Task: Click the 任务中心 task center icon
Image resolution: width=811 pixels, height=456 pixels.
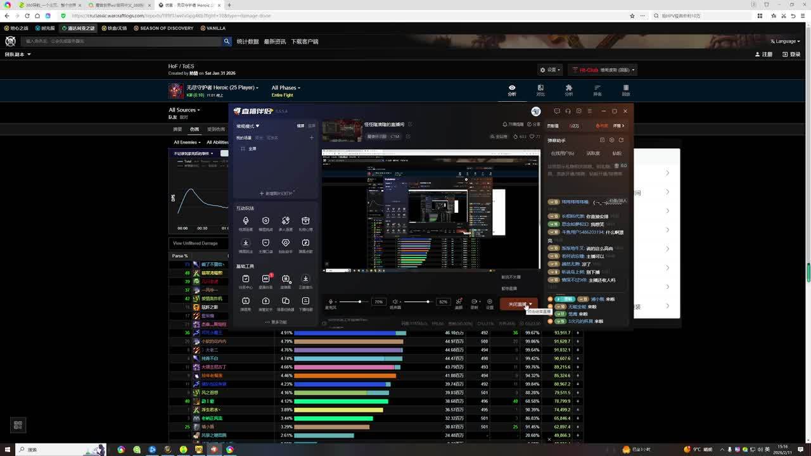Action: click(x=246, y=279)
